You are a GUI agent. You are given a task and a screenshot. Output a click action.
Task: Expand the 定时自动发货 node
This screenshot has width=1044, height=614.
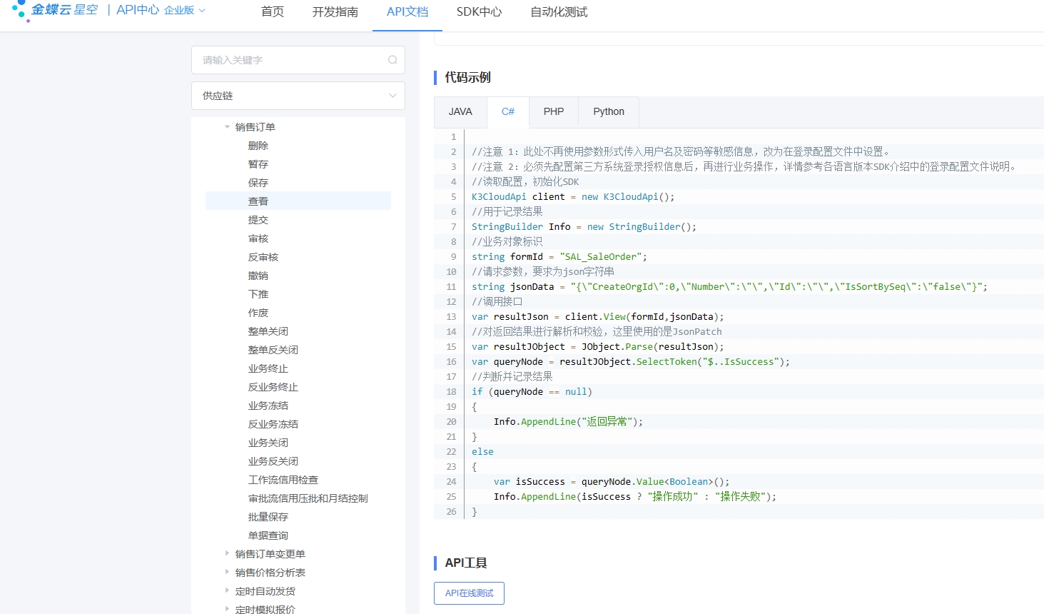point(227,590)
